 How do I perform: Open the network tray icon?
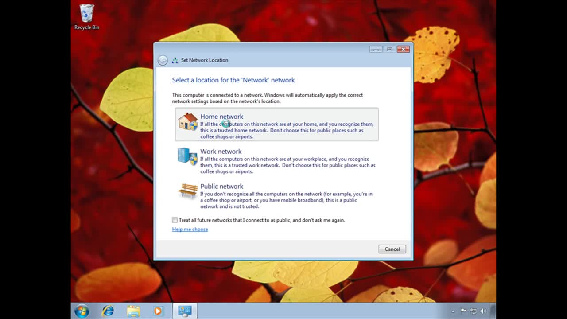tap(473, 311)
